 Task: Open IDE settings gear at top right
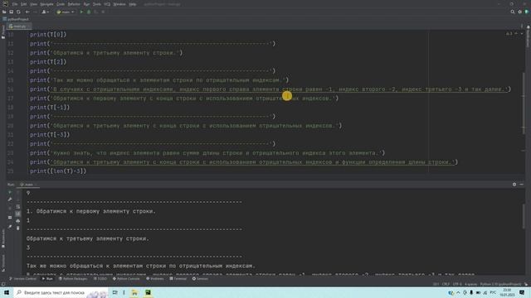(520, 12)
